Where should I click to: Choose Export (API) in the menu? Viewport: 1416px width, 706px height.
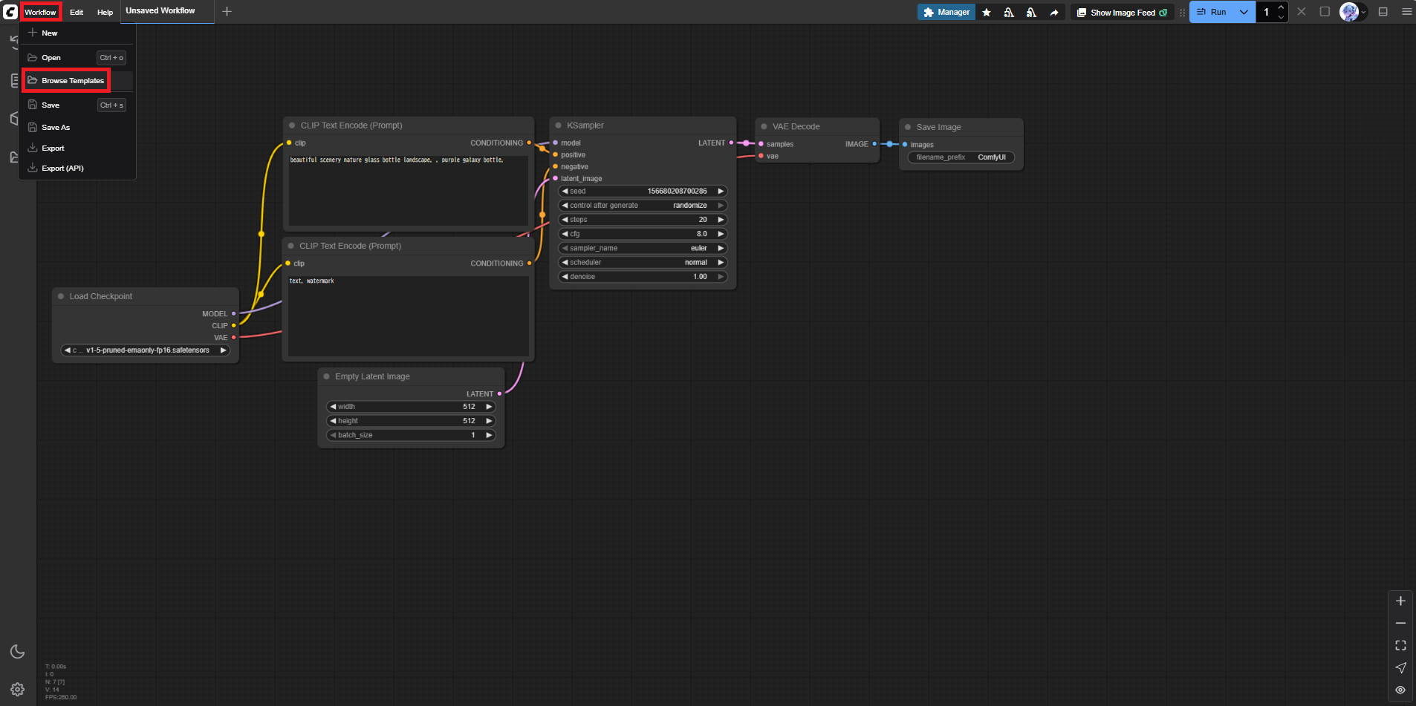coord(62,169)
